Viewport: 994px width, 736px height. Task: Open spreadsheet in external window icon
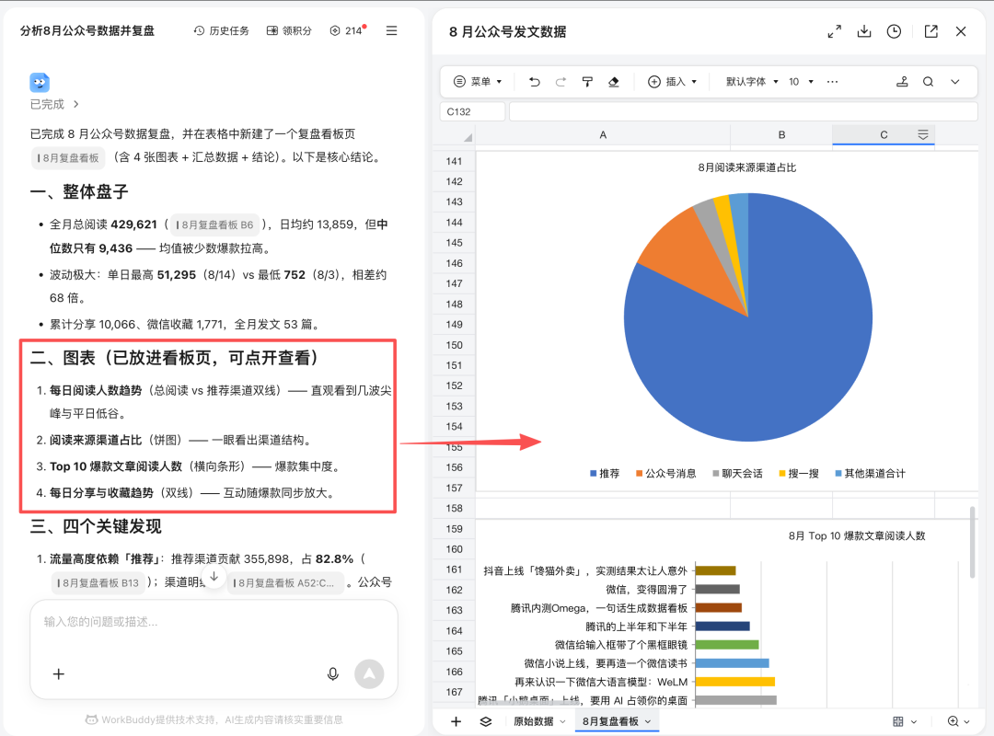[x=930, y=31]
